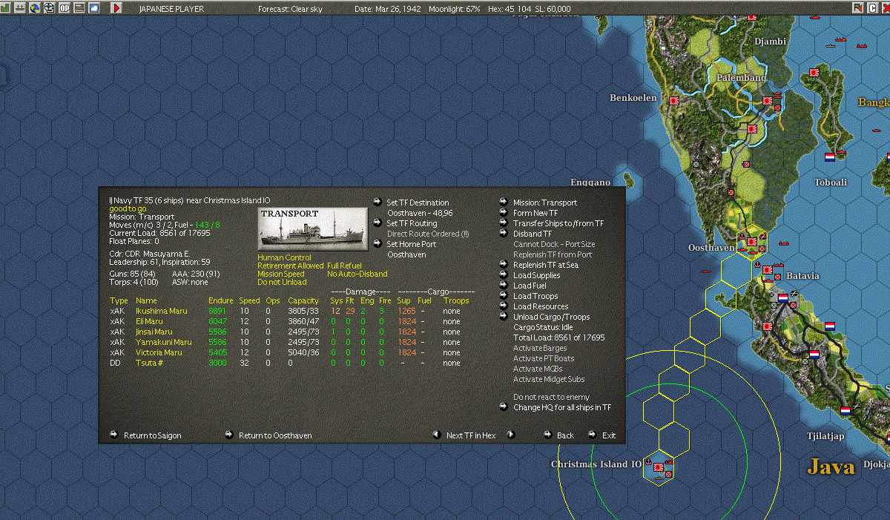Viewport: 890px width, 520px height.
Task: Click the right arrow after Next TF in Hex
Action: [511, 435]
